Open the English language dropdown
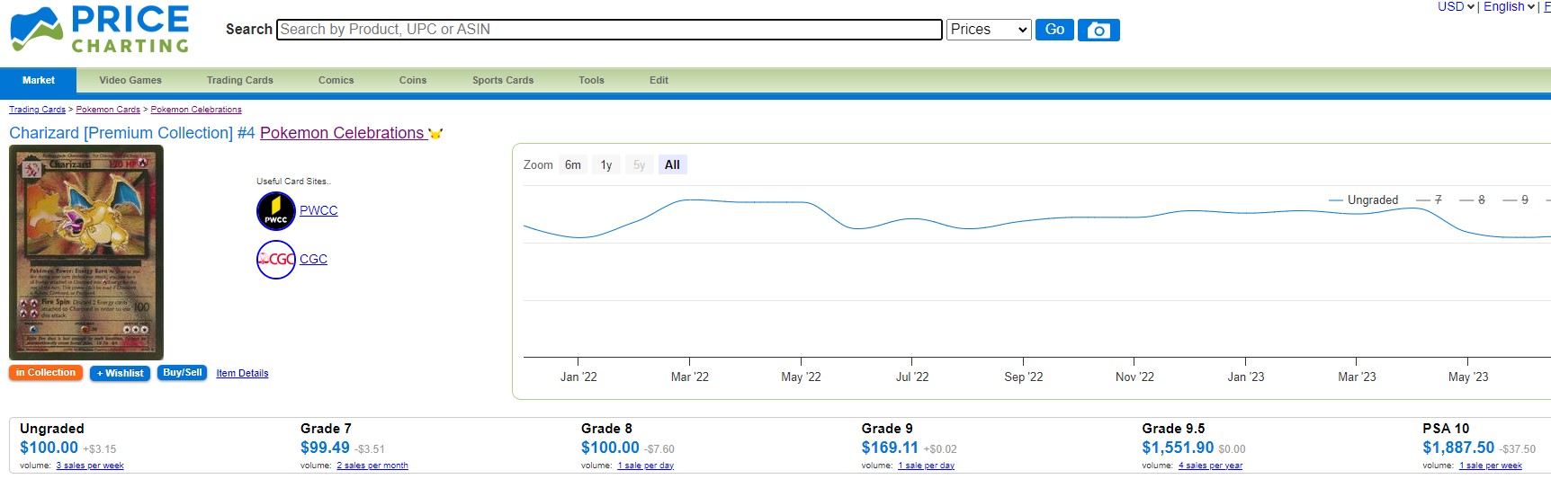The image size is (1551, 479). [x=1509, y=7]
